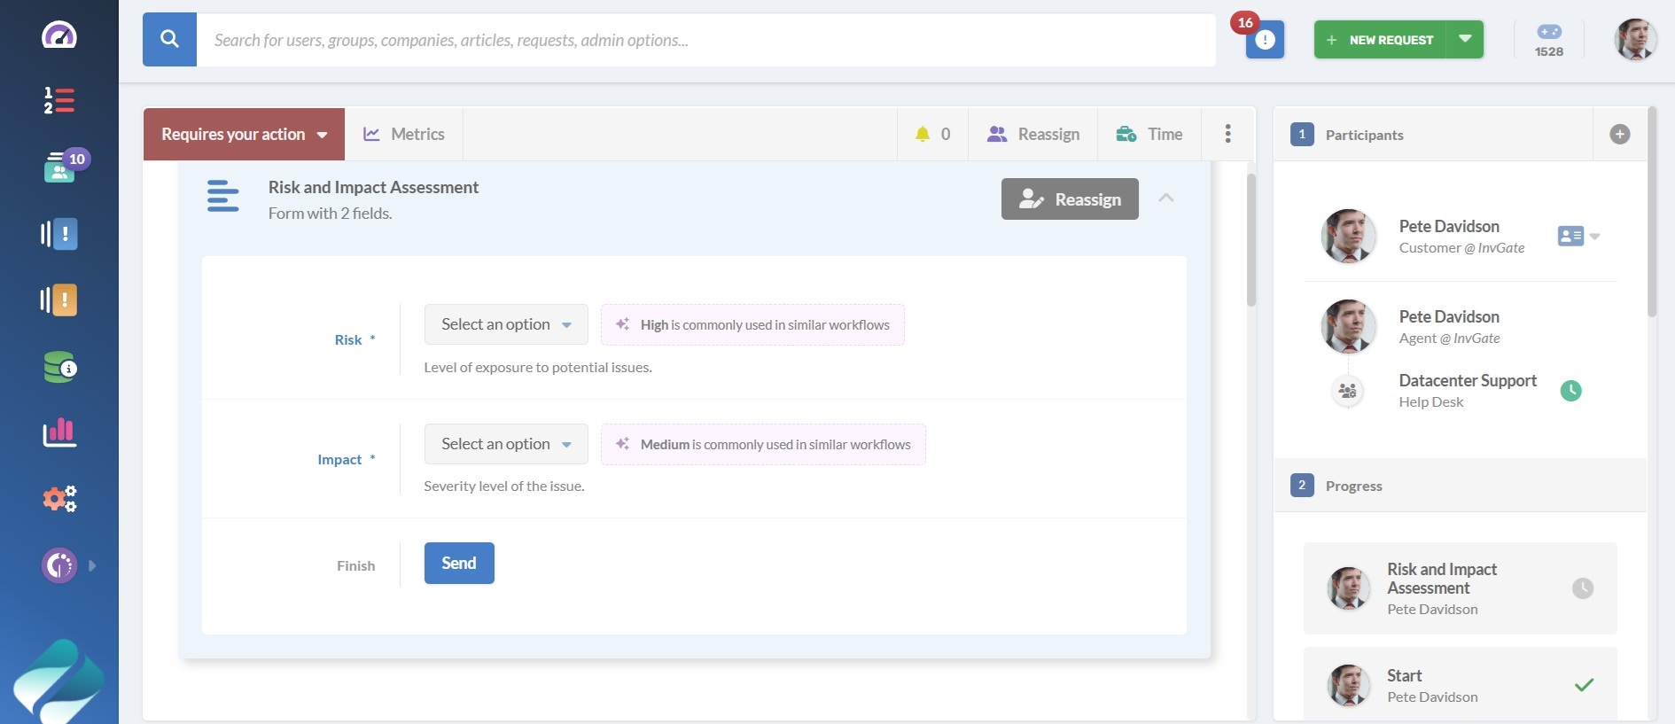Click the gray Reassign button in form header
This screenshot has height=724, width=1675.
tap(1070, 199)
